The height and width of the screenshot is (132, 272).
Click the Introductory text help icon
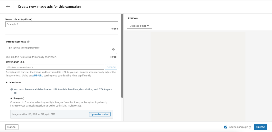28,42
